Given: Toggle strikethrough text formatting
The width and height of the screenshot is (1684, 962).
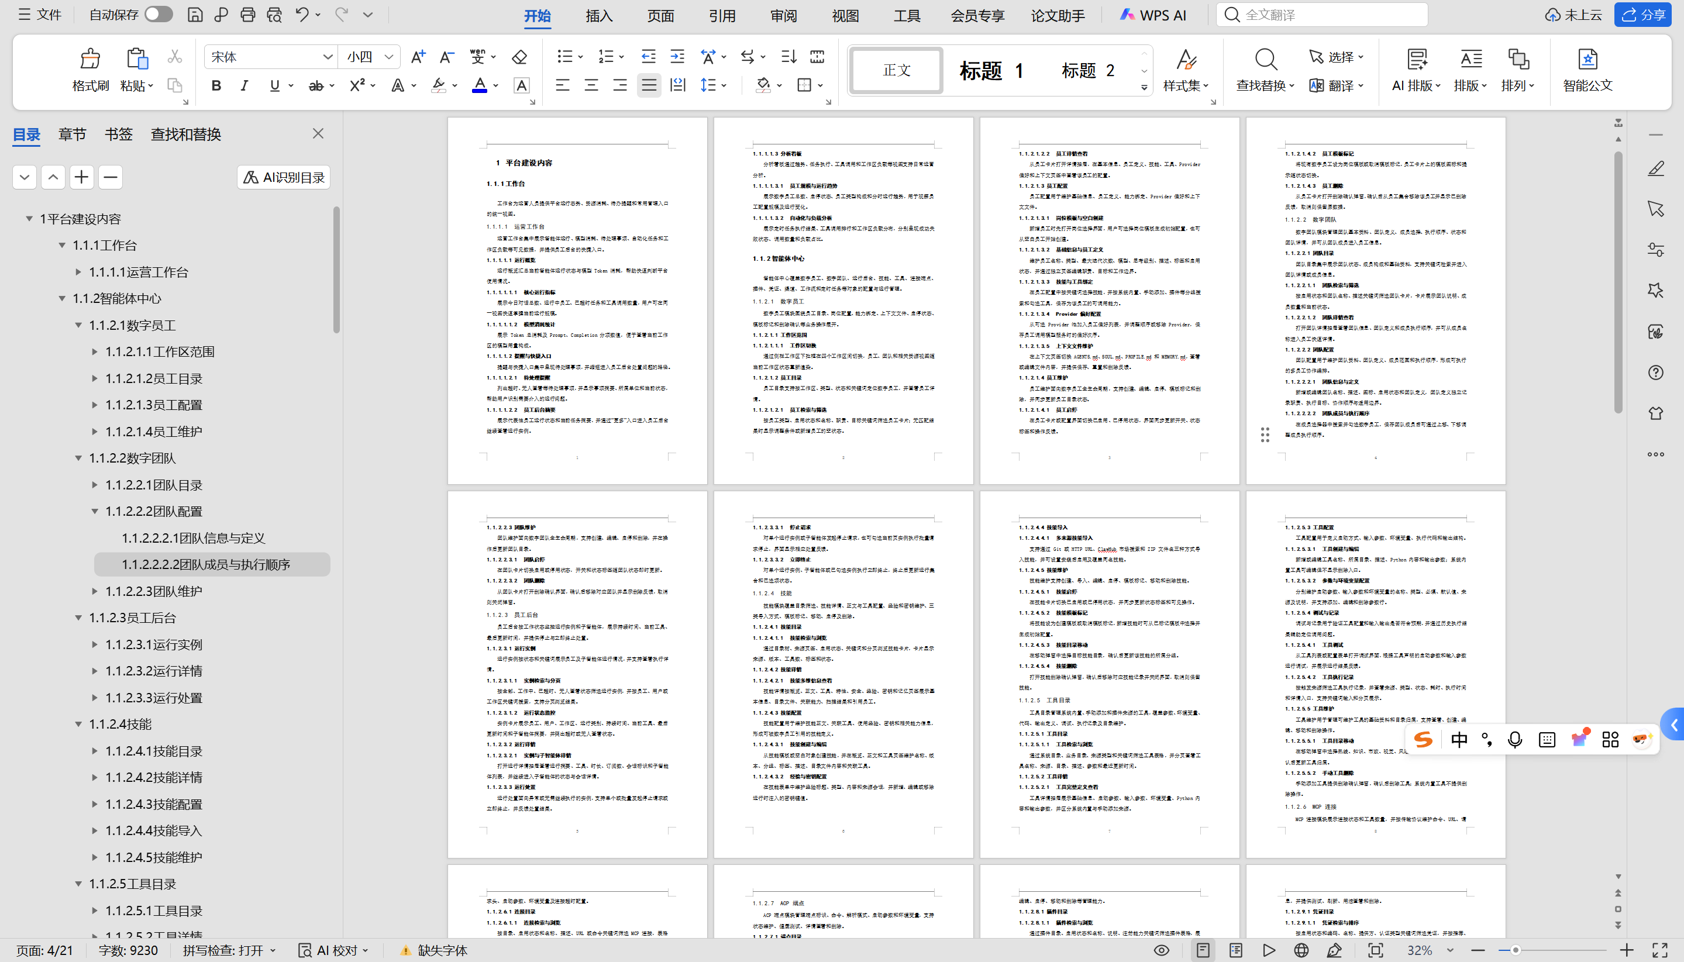Looking at the screenshot, I should [x=316, y=85].
